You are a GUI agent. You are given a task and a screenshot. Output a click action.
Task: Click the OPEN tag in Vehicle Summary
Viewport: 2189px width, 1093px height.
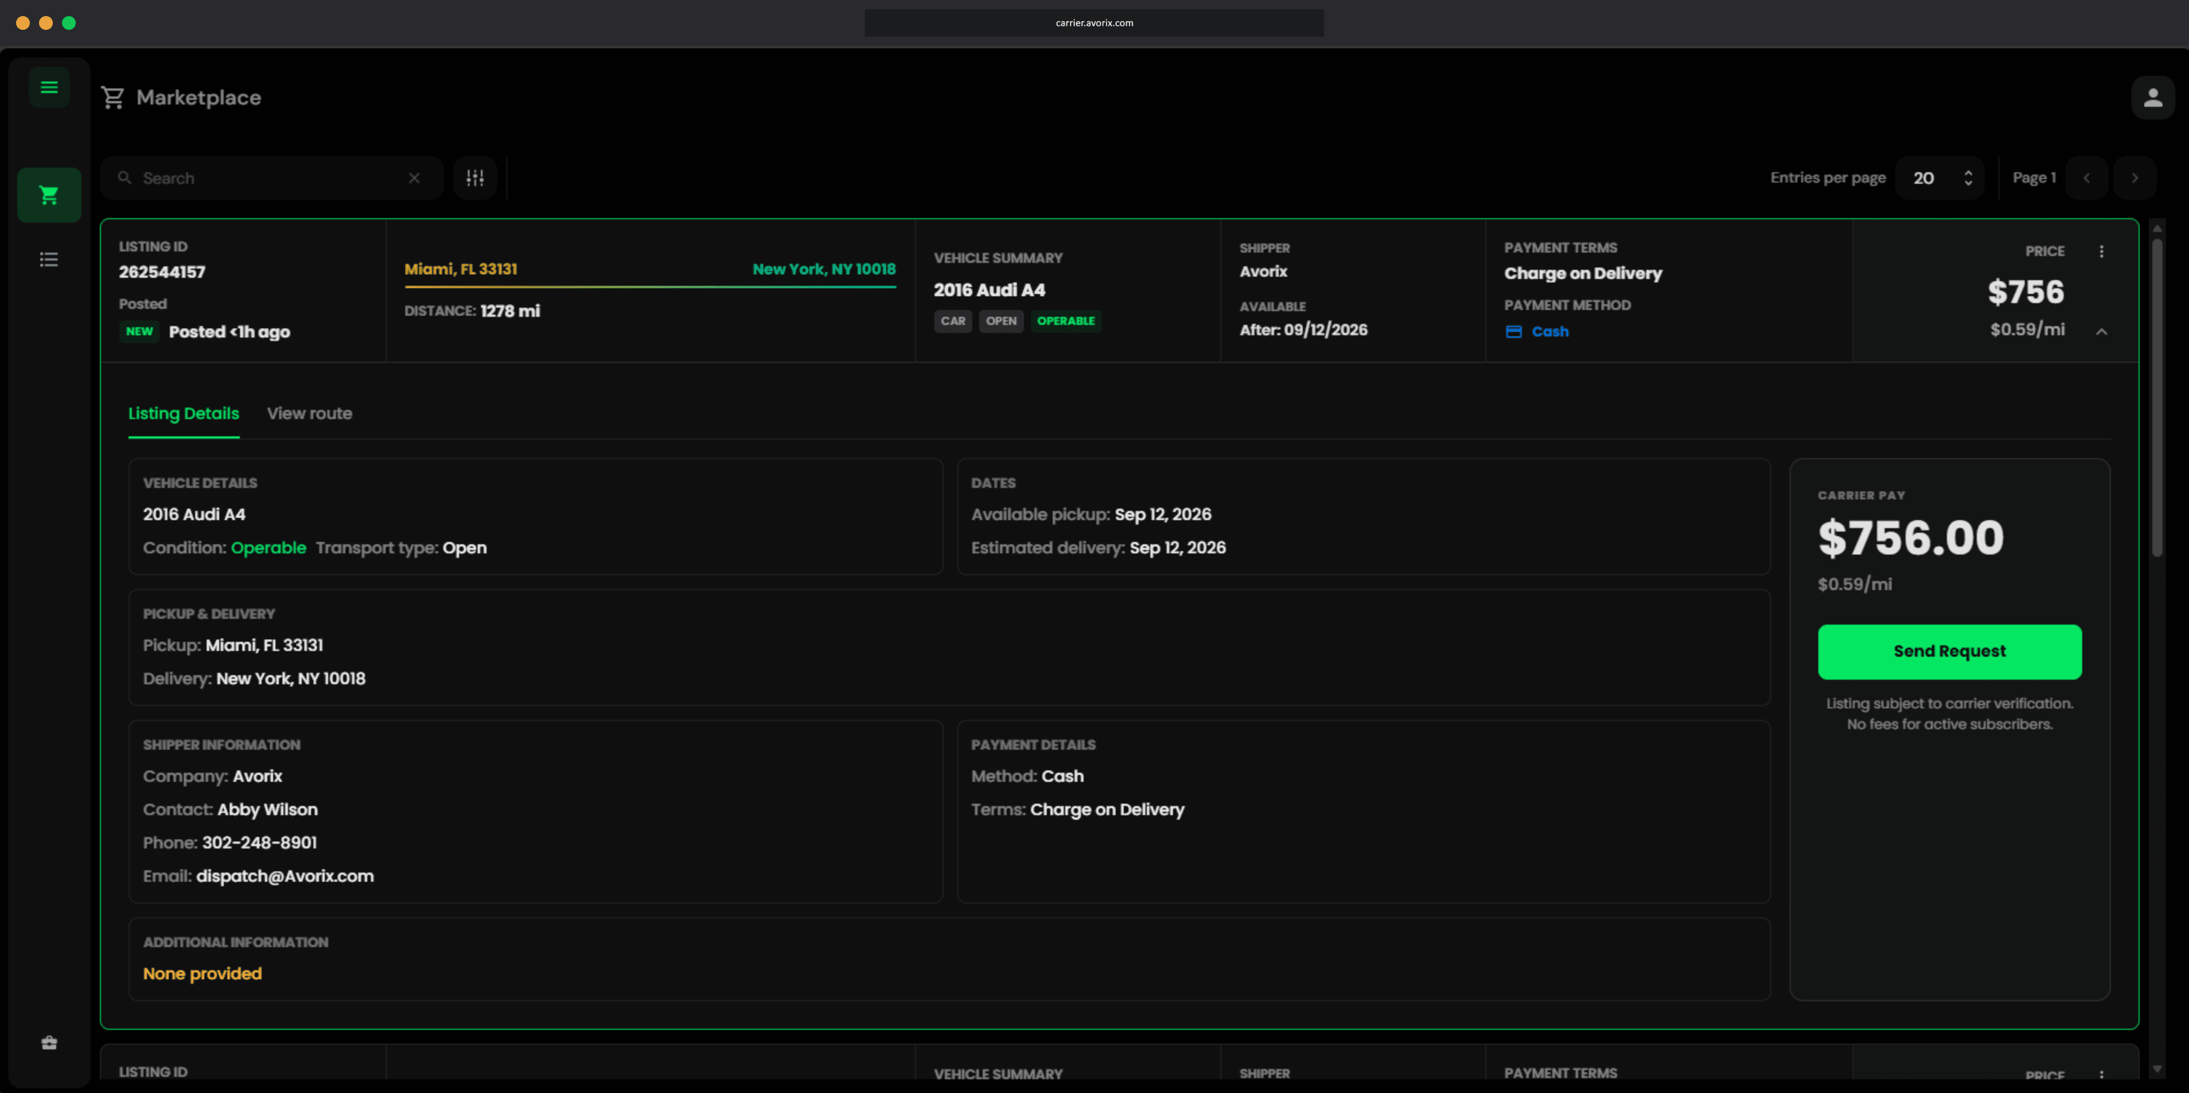(x=1001, y=321)
